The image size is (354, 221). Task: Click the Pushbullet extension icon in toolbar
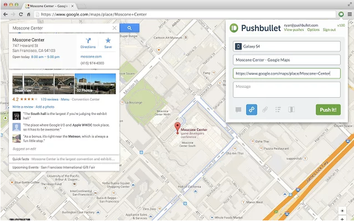coord(341,14)
